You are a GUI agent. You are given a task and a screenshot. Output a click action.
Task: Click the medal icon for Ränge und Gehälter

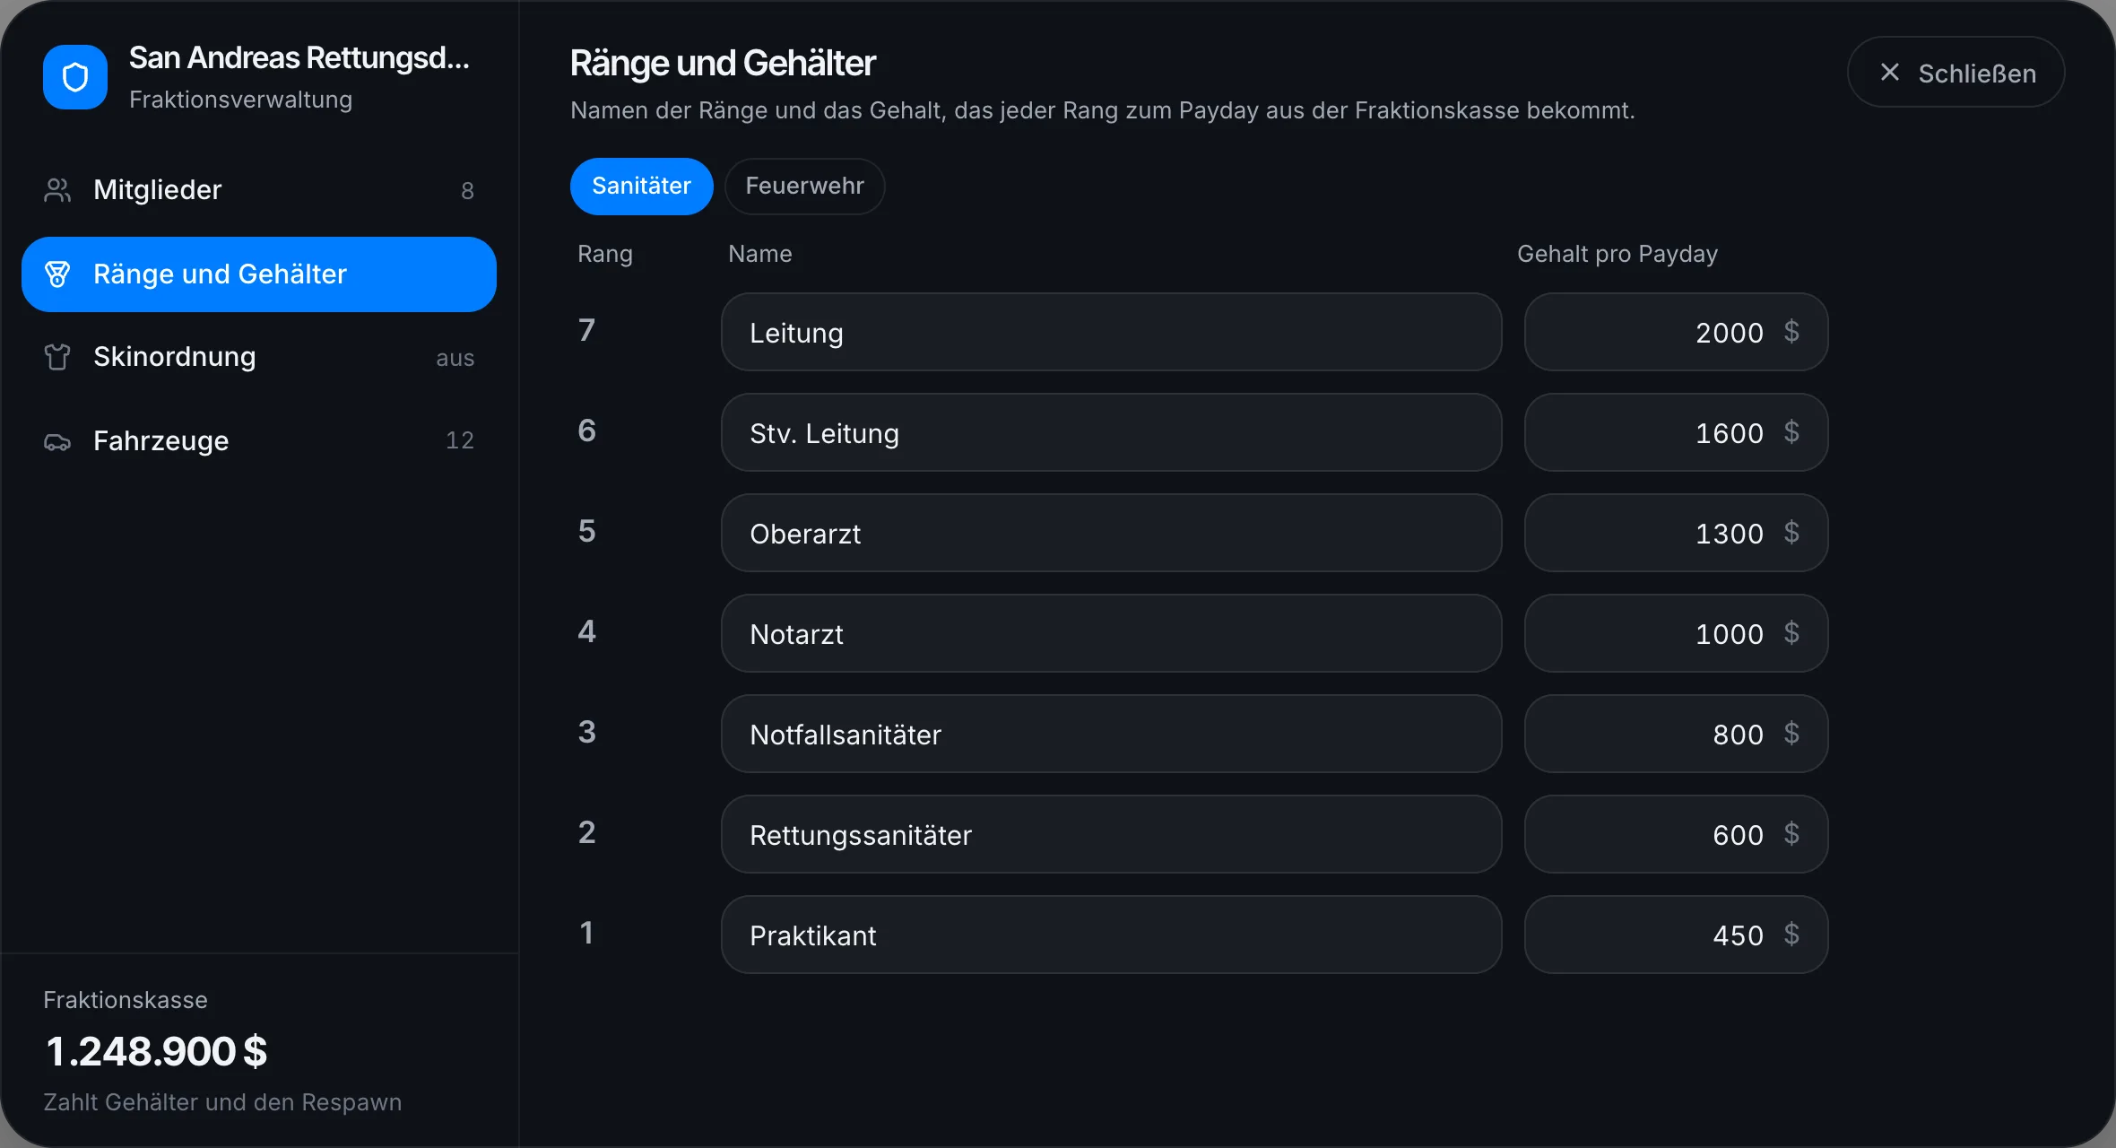pyautogui.click(x=57, y=274)
